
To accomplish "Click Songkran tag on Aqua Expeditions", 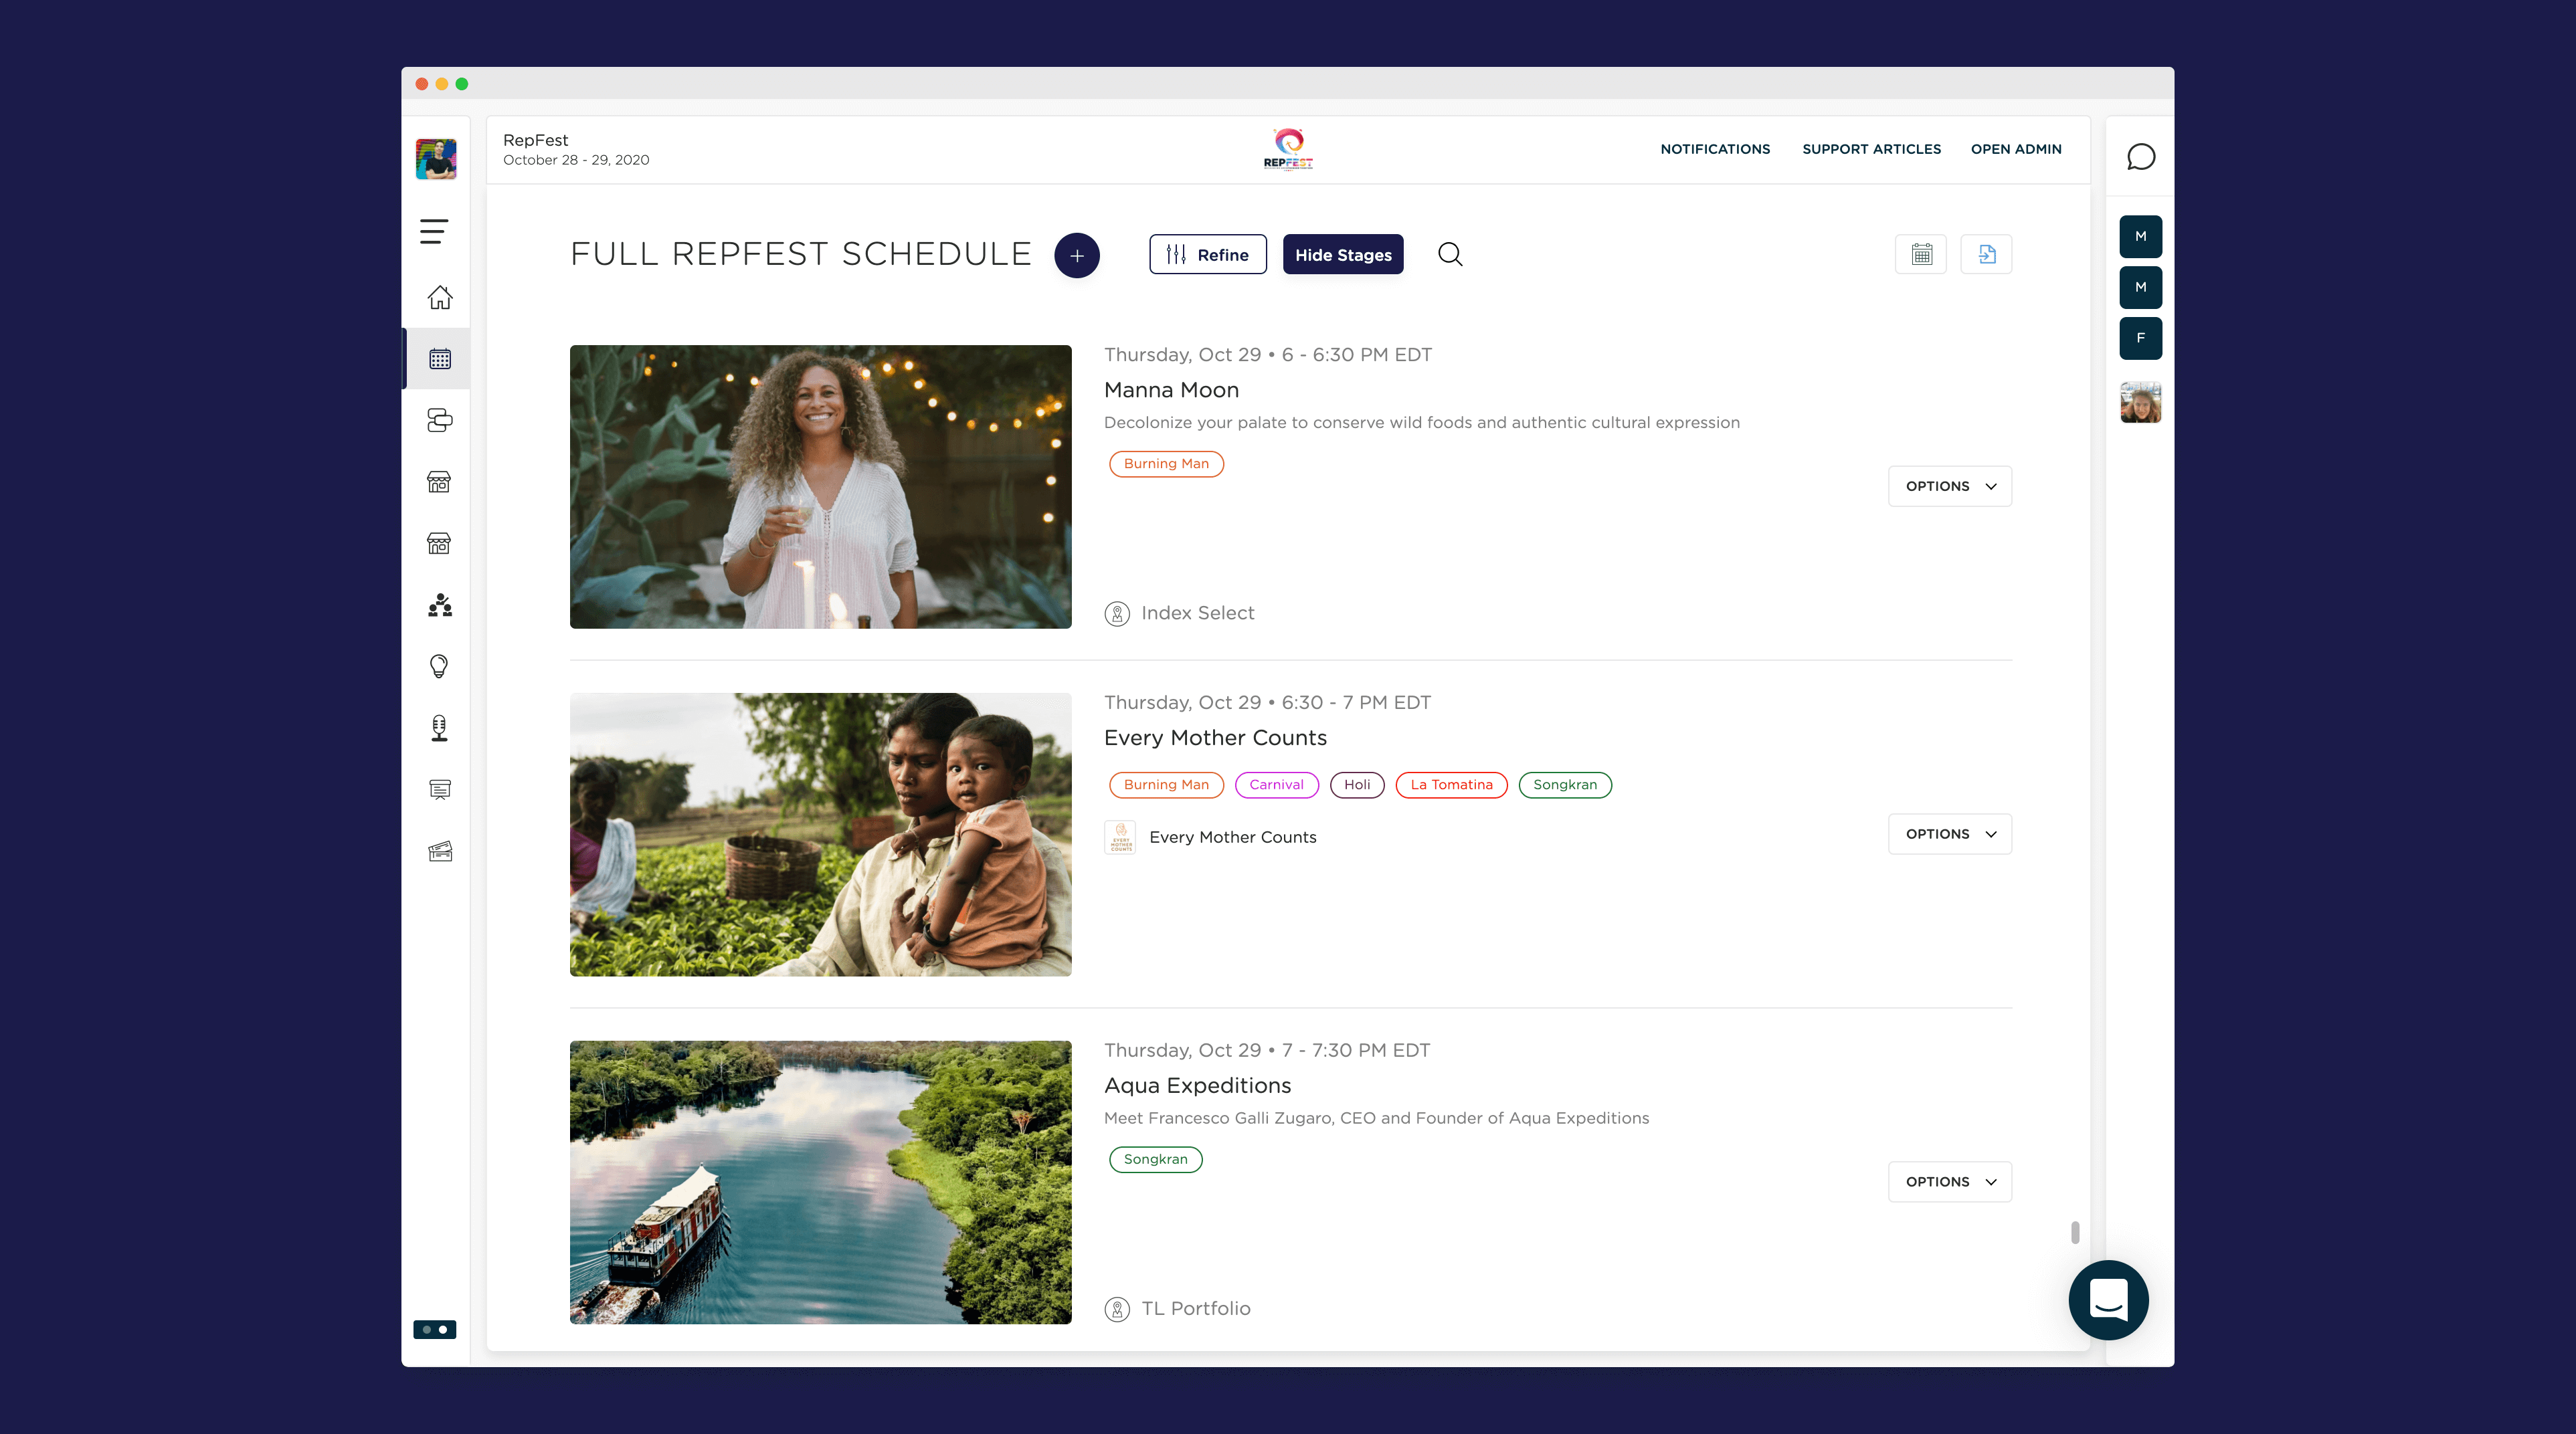I will (1155, 1160).
